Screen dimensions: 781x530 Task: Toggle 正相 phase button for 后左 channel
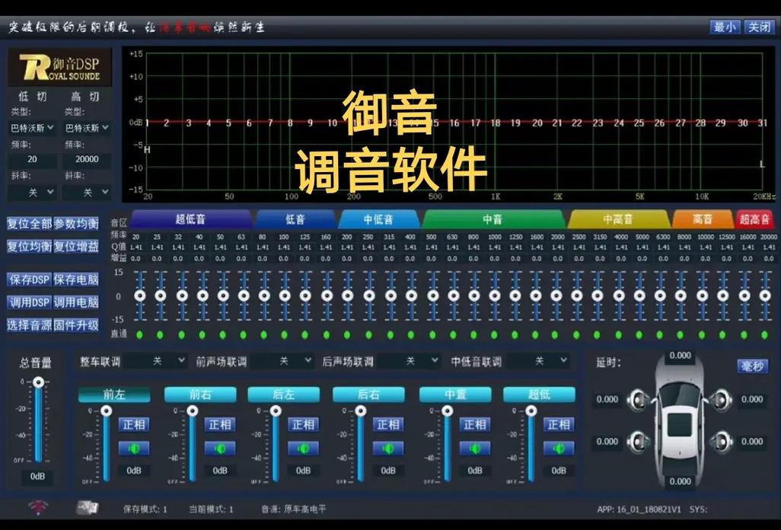pyautogui.click(x=303, y=424)
